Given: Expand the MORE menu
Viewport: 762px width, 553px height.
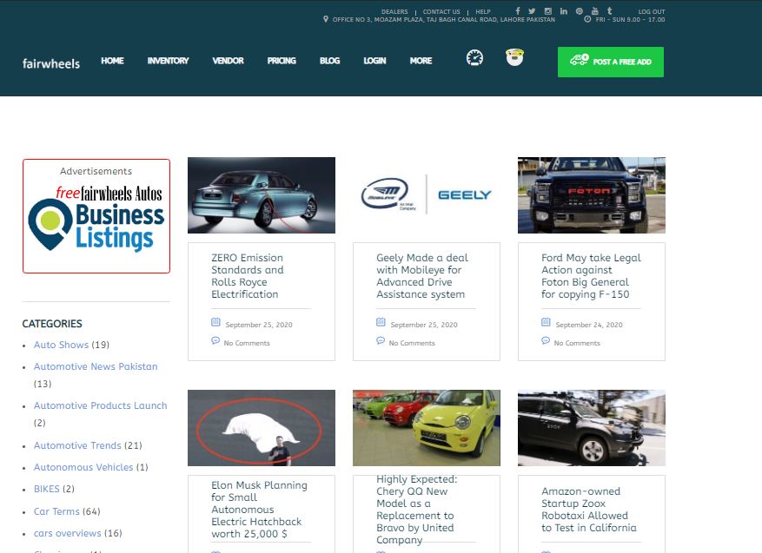Looking at the screenshot, I should click(x=421, y=61).
